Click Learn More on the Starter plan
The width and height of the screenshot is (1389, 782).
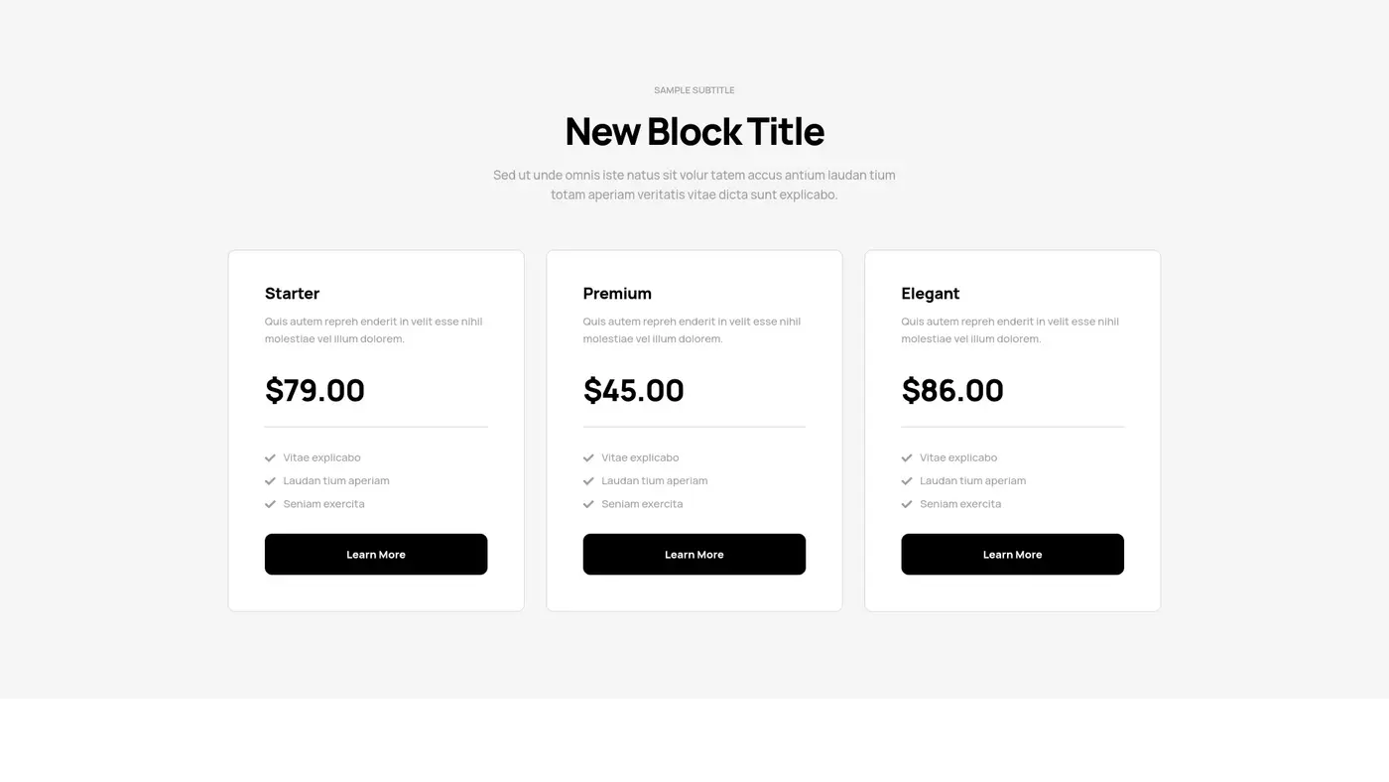376,554
